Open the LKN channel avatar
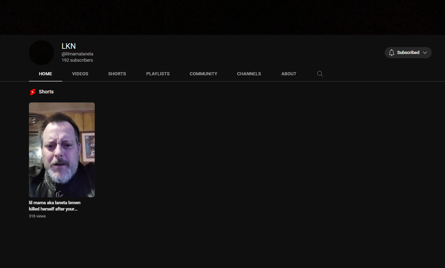445x268 pixels. [42, 53]
